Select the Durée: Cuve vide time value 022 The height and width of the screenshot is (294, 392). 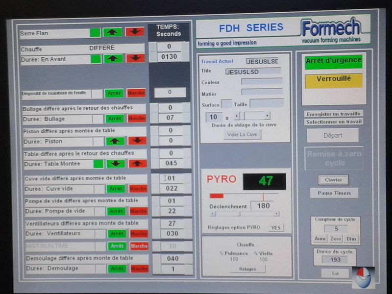coord(172,188)
